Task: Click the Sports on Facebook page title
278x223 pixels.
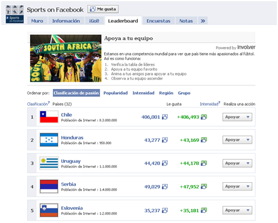Action: tap(55, 10)
